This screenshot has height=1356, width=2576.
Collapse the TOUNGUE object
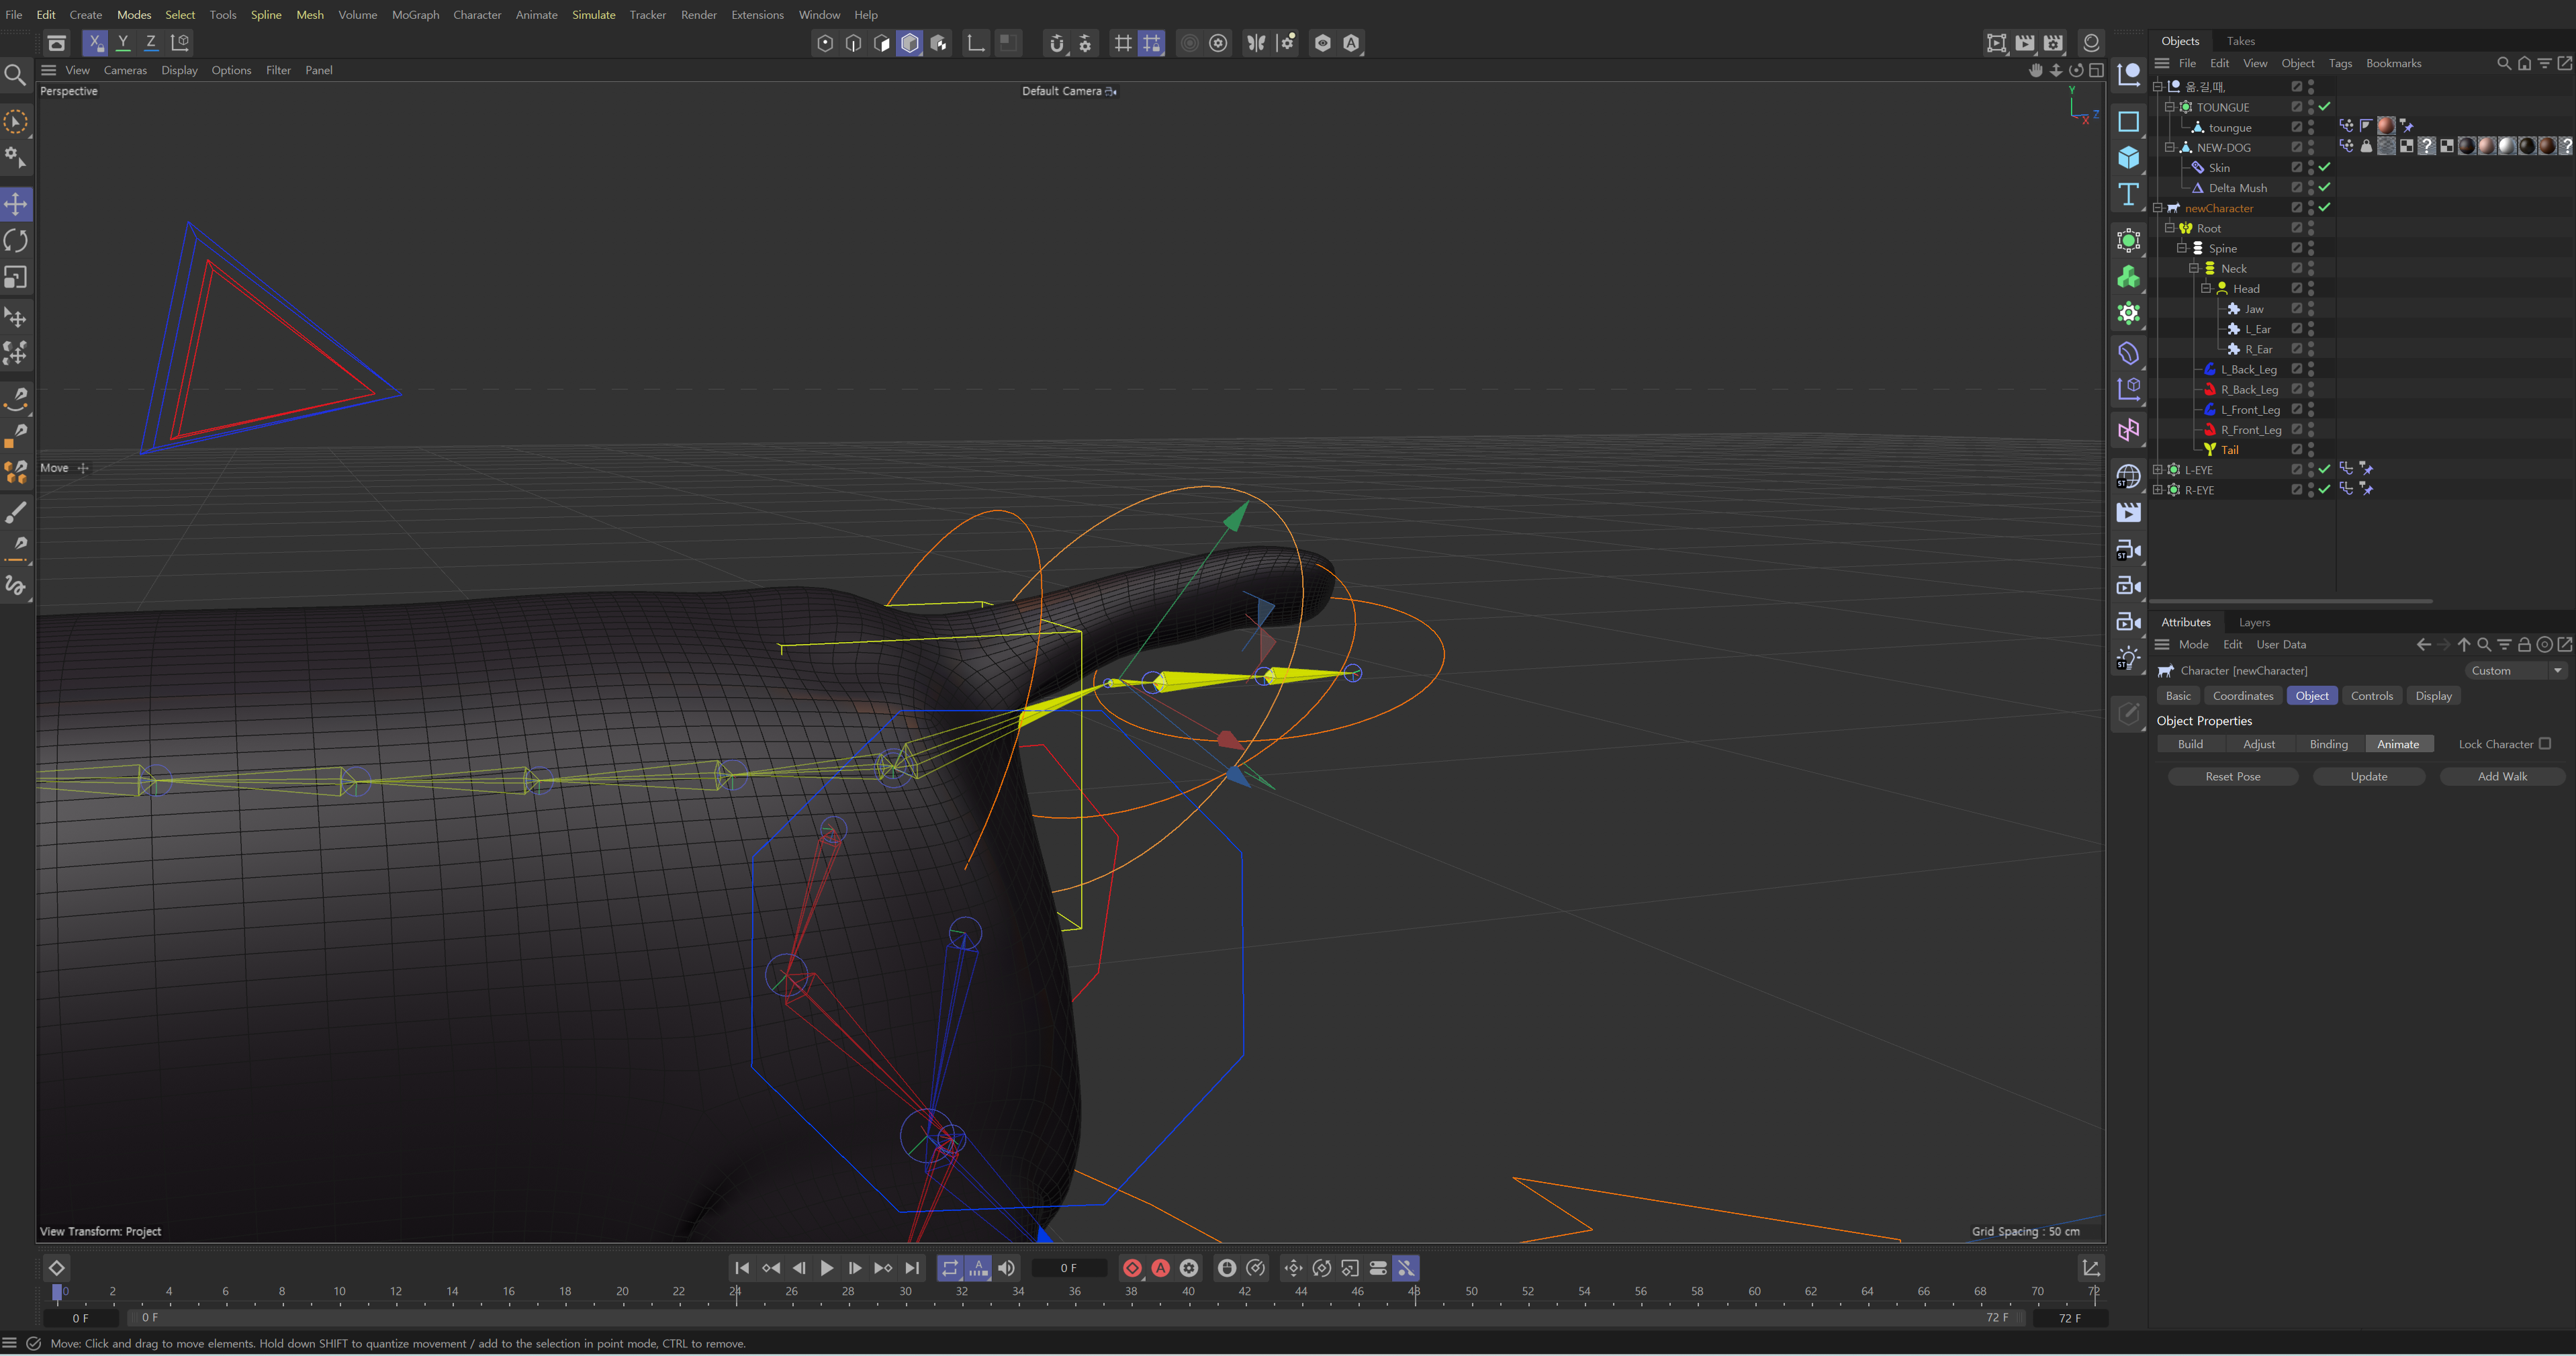2170,107
